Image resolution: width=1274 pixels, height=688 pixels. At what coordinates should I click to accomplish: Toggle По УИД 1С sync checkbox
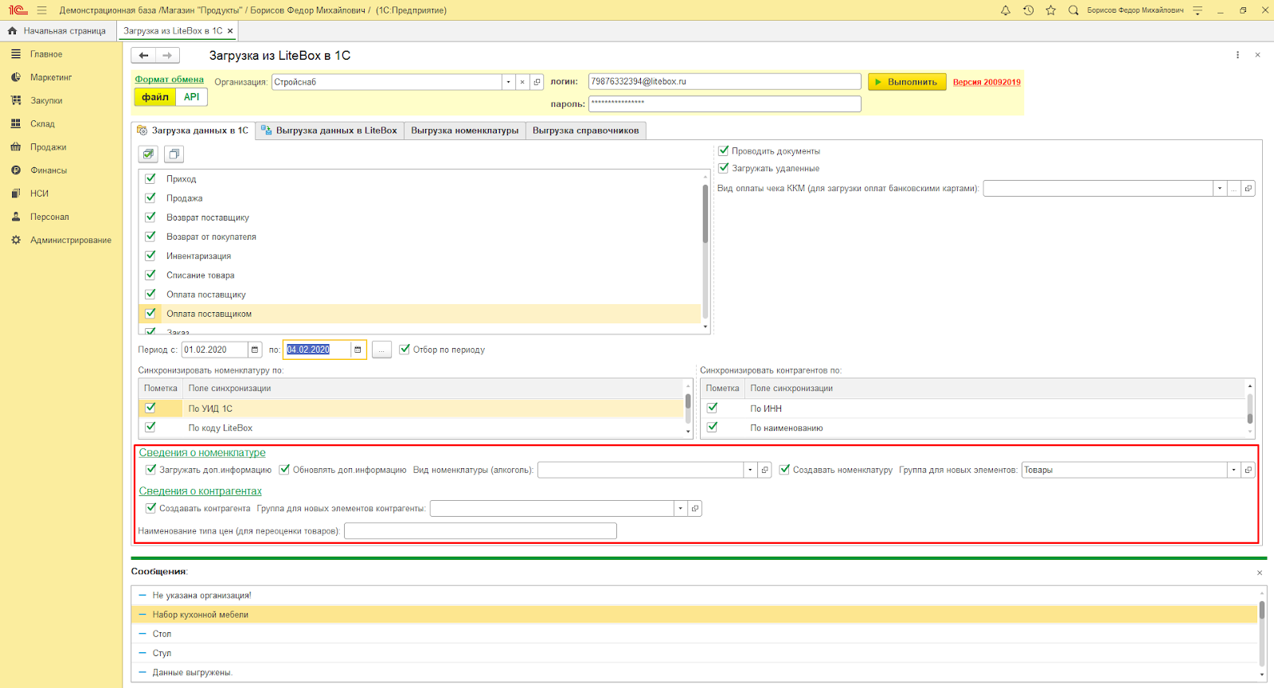point(150,408)
